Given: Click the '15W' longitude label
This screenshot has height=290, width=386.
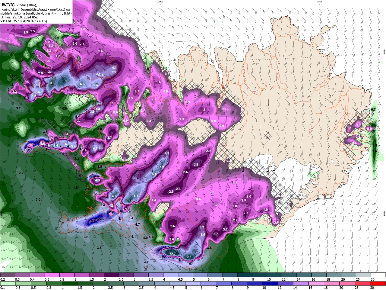Looking at the screenshot, I should (319, 2).
